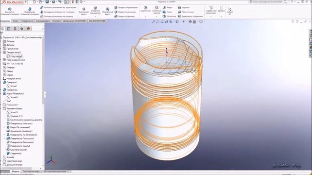Select the Повернуть1 feature
Viewport: 312px width, 175px height.
(x=10, y=82)
